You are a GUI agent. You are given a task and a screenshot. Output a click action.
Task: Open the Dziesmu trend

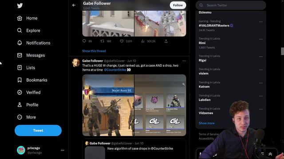point(205,12)
